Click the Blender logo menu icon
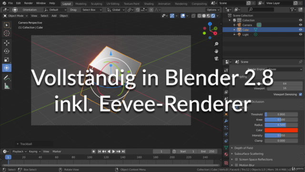The image size is (305, 172). tap(4, 3)
